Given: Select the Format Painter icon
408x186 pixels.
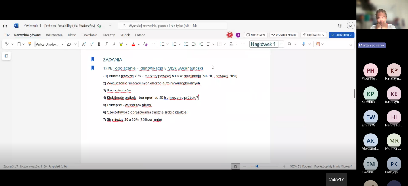Looking at the screenshot, I should point(30,44).
